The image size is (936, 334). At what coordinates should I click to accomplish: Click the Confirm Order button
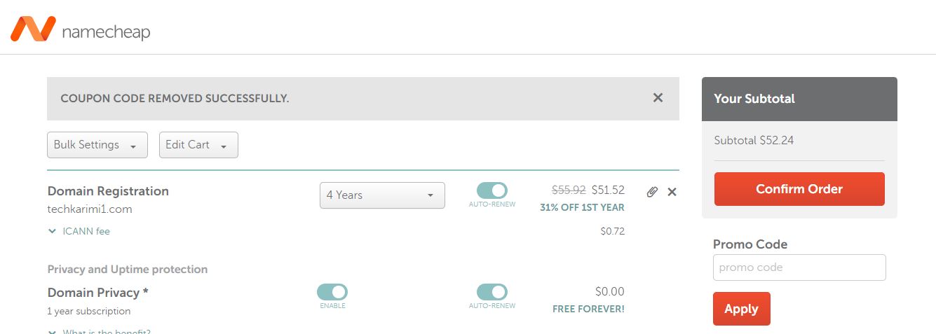(799, 189)
